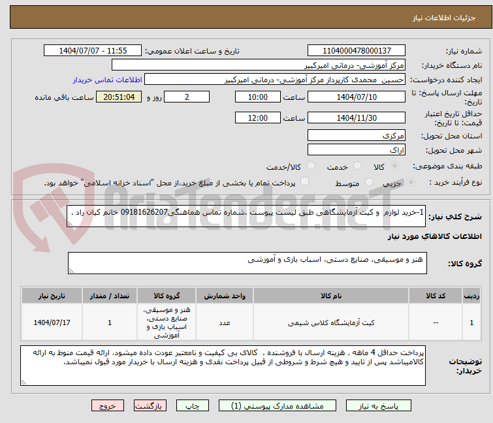
Task: Click the resize grip of گروه کالا box
Action: click(x=71, y=271)
